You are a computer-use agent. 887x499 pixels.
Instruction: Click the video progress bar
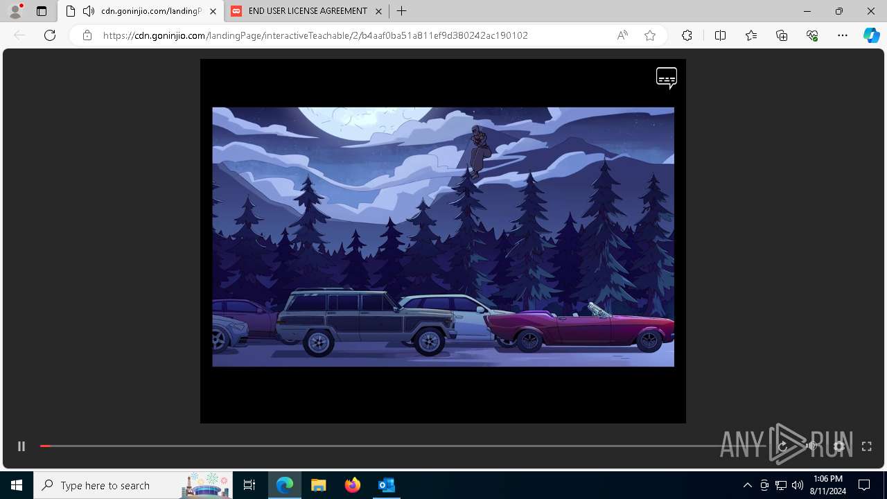click(403, 446)
